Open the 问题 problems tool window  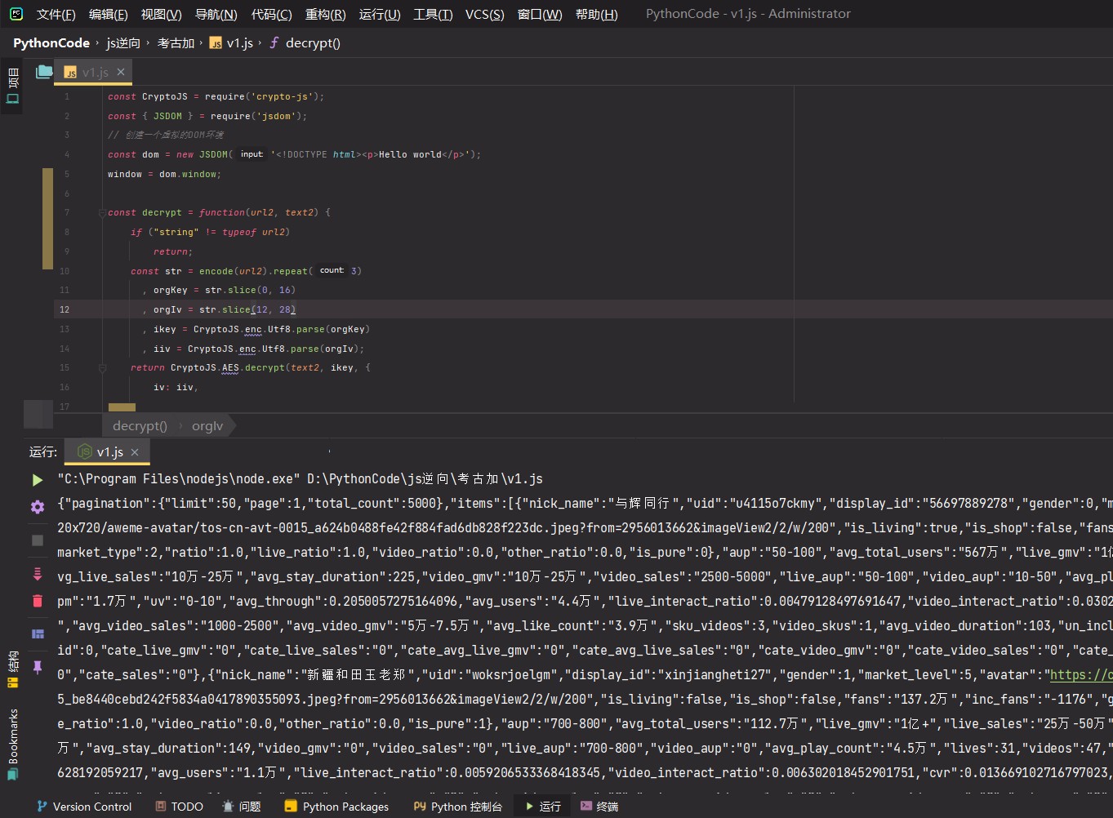[x=241, y=806]
